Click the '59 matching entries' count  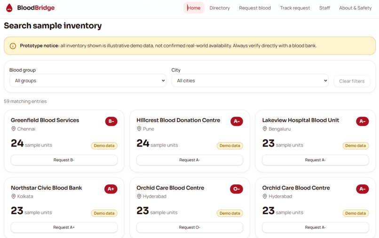click(25, 101)
